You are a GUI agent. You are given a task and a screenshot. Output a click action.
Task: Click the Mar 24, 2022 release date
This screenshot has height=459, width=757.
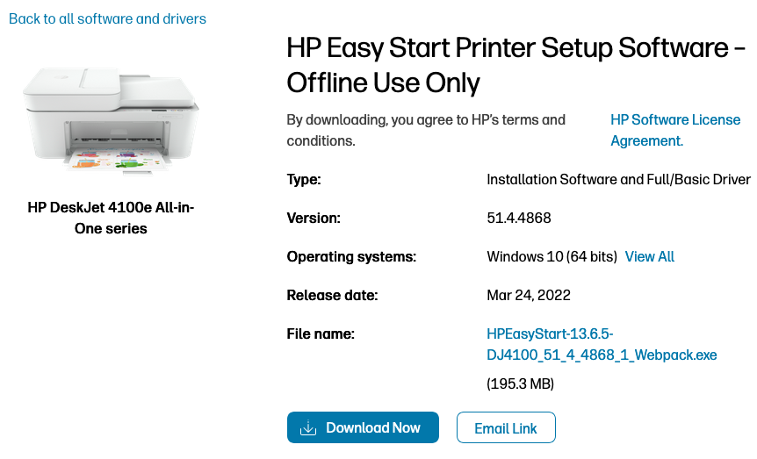click(x=529, y=295)
